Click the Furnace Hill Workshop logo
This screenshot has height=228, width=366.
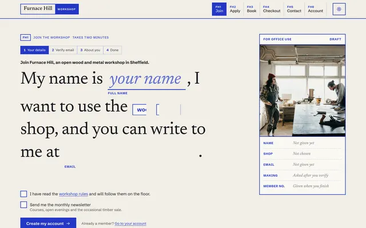[50, 9]
